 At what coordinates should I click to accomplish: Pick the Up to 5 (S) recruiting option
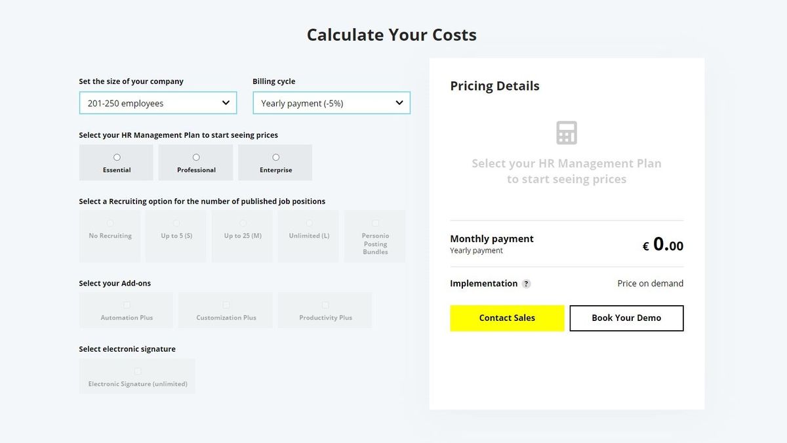tap(176, 236)
